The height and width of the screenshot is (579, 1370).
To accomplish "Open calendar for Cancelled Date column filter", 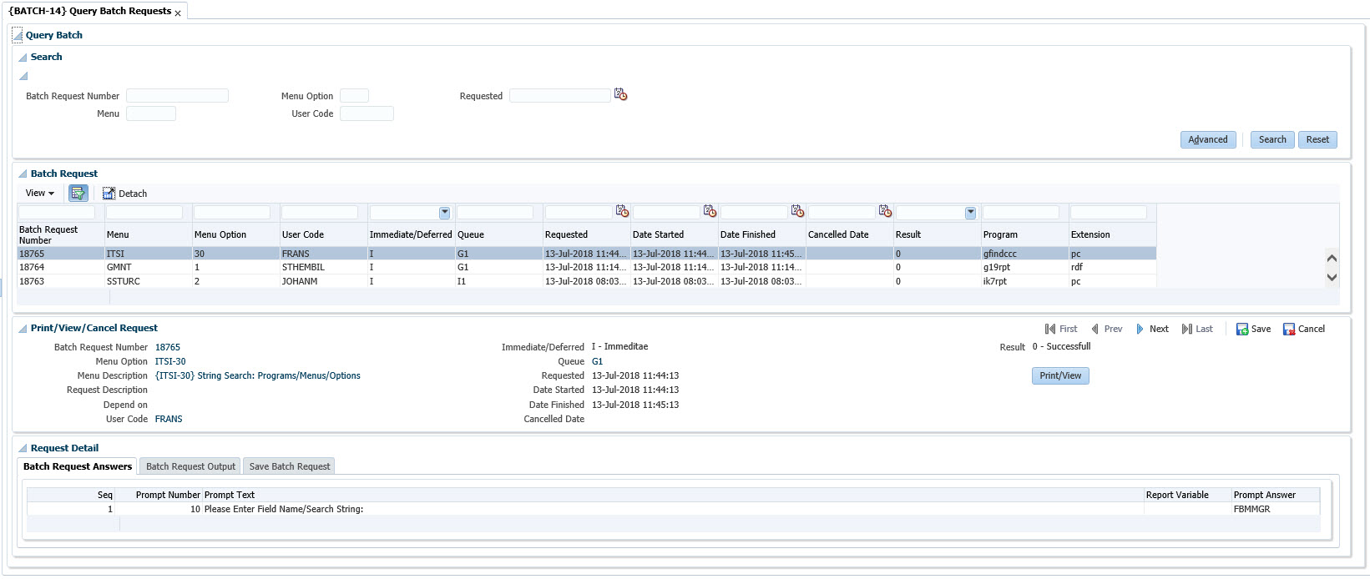I will tap(885, 212).
